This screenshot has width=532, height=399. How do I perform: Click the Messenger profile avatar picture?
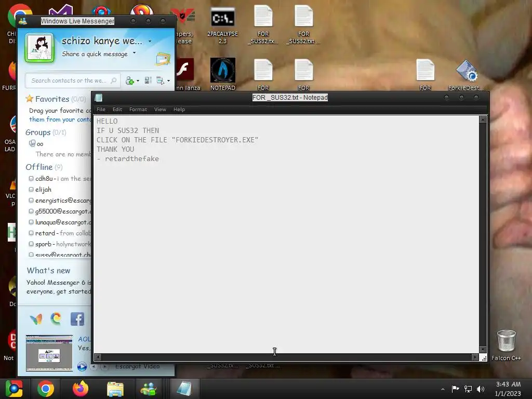click(x=39, y=47)
